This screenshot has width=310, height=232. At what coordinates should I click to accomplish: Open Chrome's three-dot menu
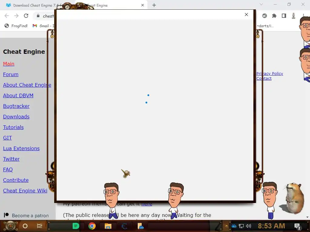303,16
